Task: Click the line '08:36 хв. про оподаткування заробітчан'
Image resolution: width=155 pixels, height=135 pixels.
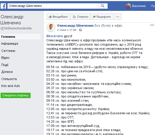Action: click(78, 96)
